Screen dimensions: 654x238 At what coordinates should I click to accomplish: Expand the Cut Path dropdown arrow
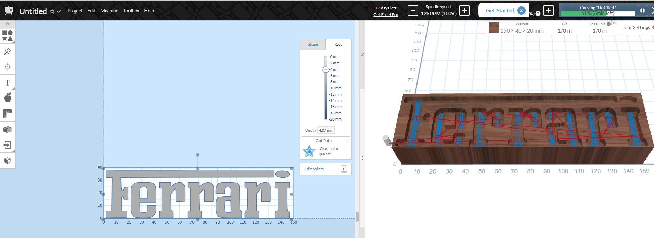pos(348,141)
